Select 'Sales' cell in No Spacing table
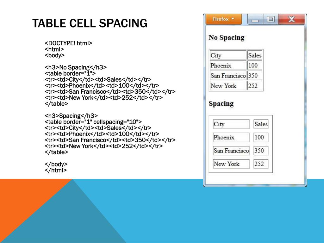 (255, 55)
